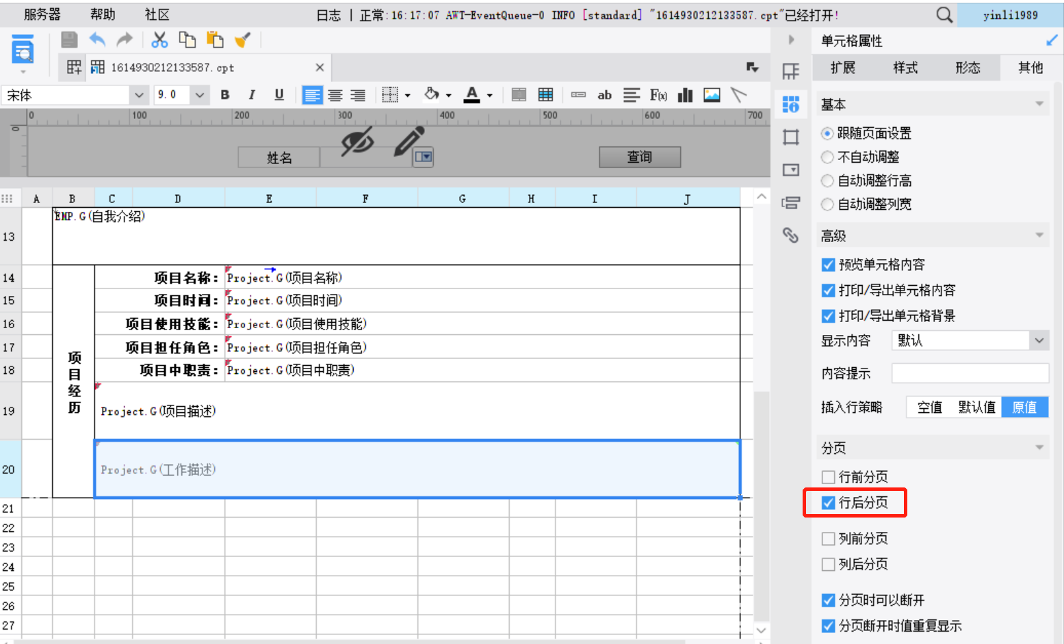Click the insert image icon
The width and height of the screenshot is (1064, 644).
click(x=712, y=95)
